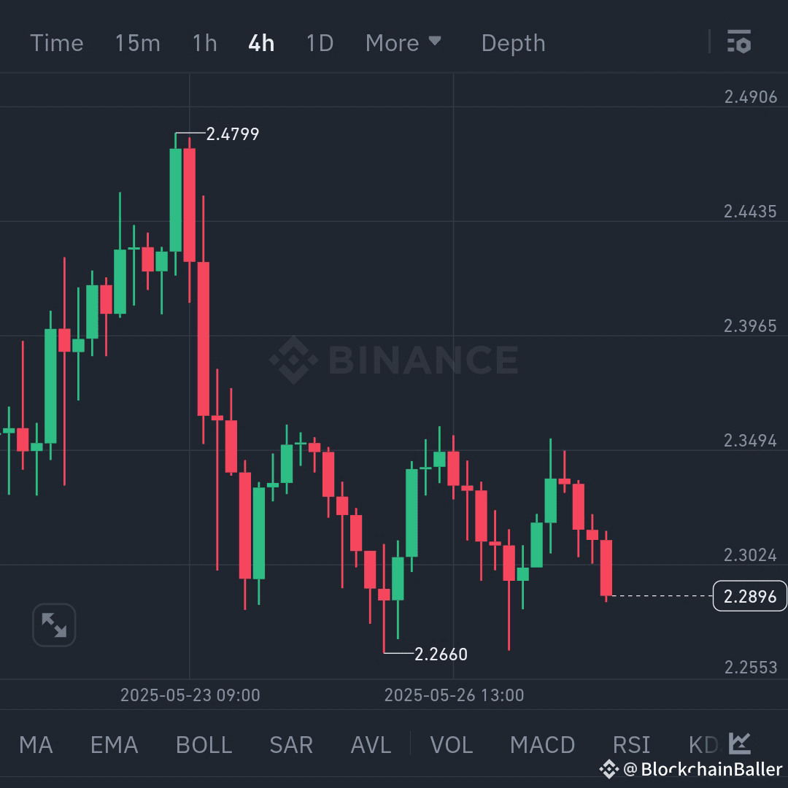Toggle the EMA overlay
The image size is (788, 788).
tap(114, 744)
